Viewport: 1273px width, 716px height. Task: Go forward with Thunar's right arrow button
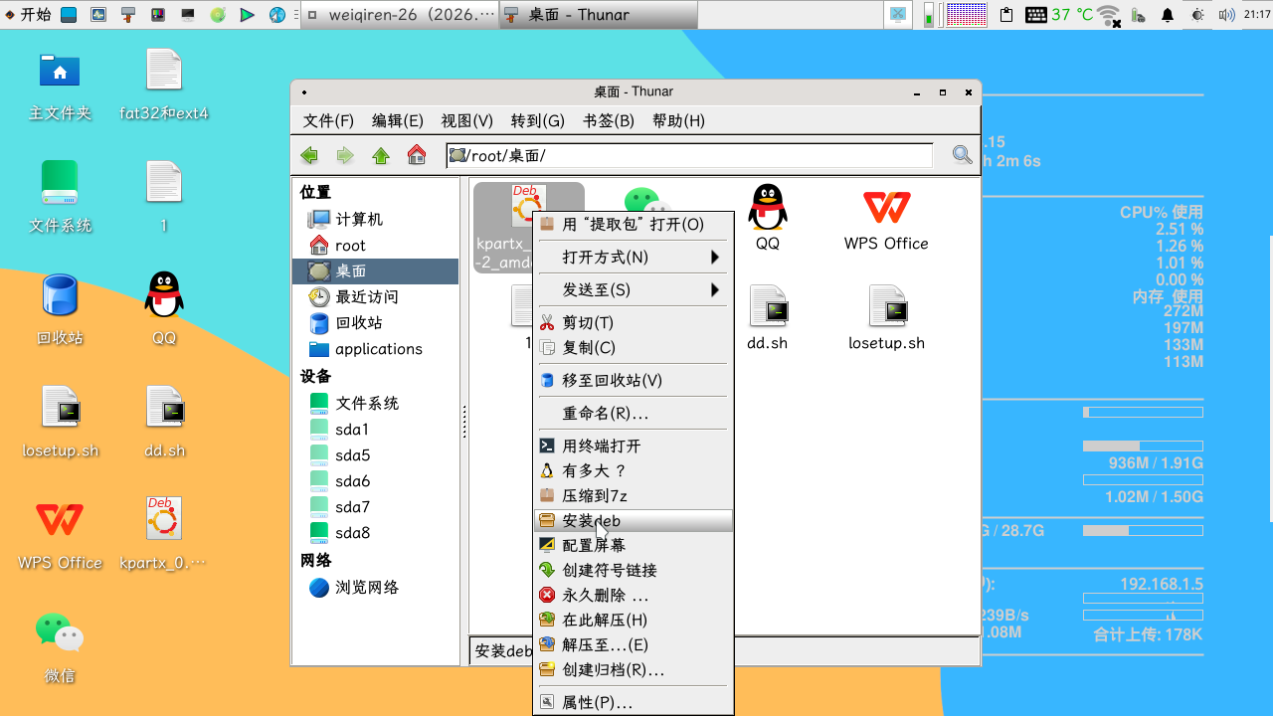tap(345, 155)
